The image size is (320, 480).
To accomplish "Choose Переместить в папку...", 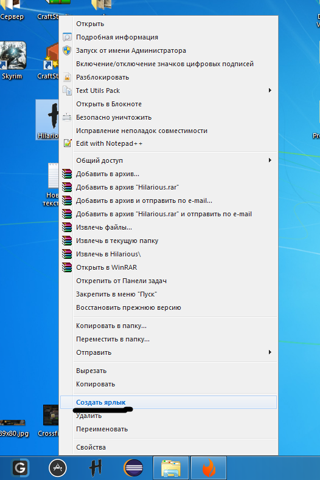I will coord(169,339).
